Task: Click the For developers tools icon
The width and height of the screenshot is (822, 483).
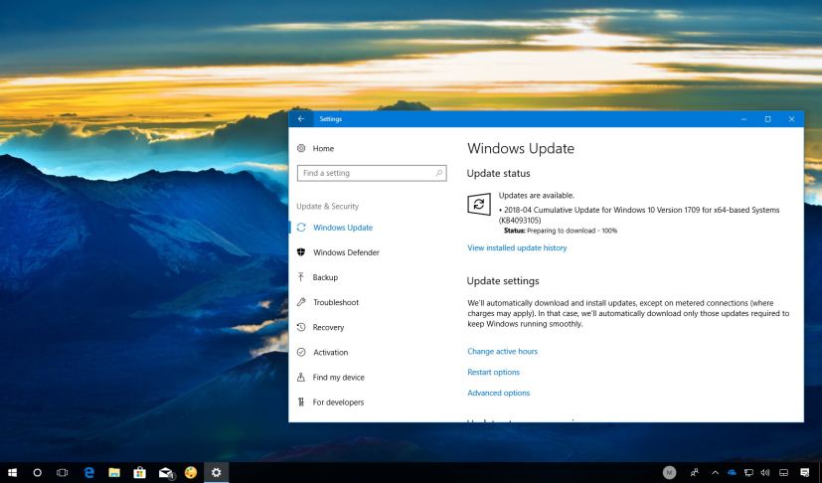Action: tap(301, 402)
